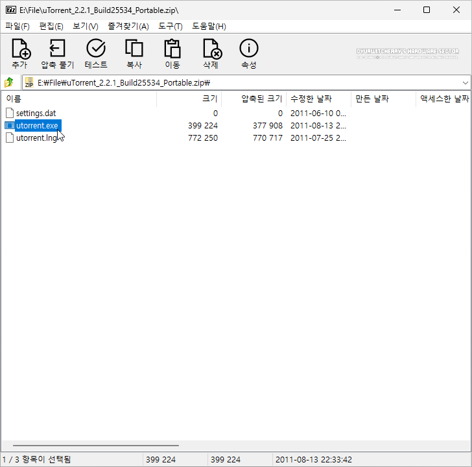This screenshot has height=467, width=472.
Task: Click the 7z app icon in title bar
Action: coord(11,10)
